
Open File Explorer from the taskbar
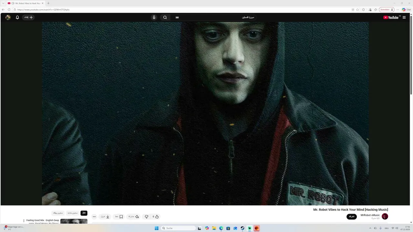point(214,228)
